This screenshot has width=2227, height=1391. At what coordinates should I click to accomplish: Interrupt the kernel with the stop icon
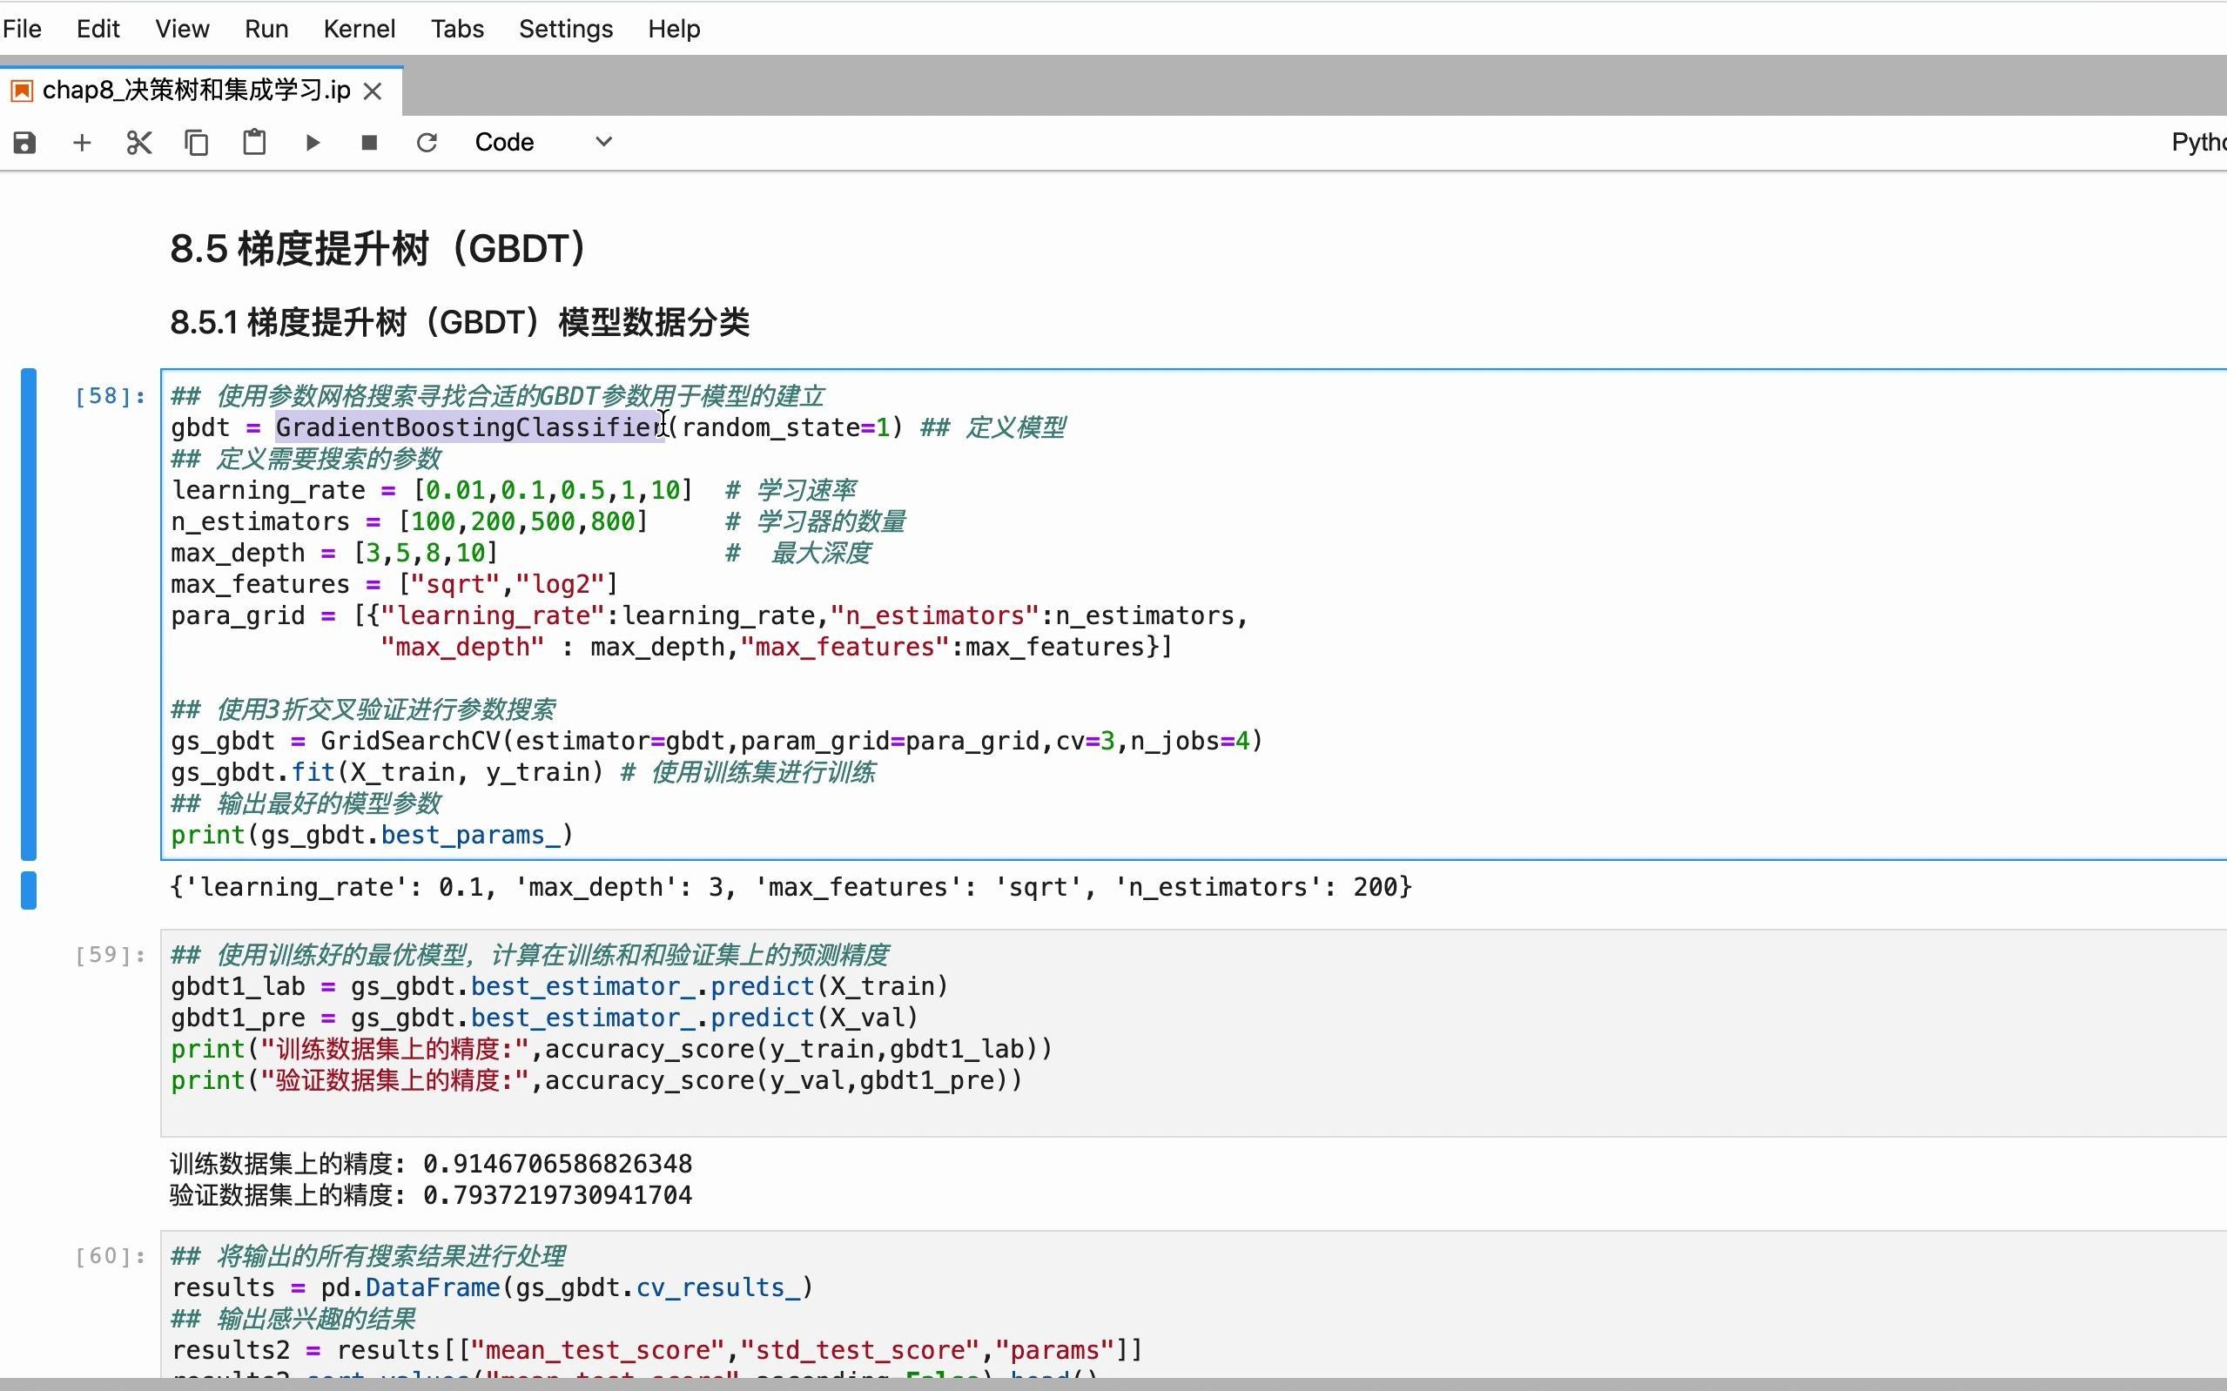click(x=370, y=143)
